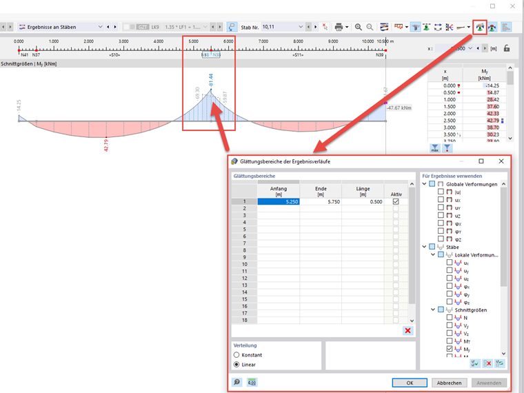Toggle the stepped diagram icon at toolbar end
The width and height of the screenshot is (524, 393).
click(506, 27)
